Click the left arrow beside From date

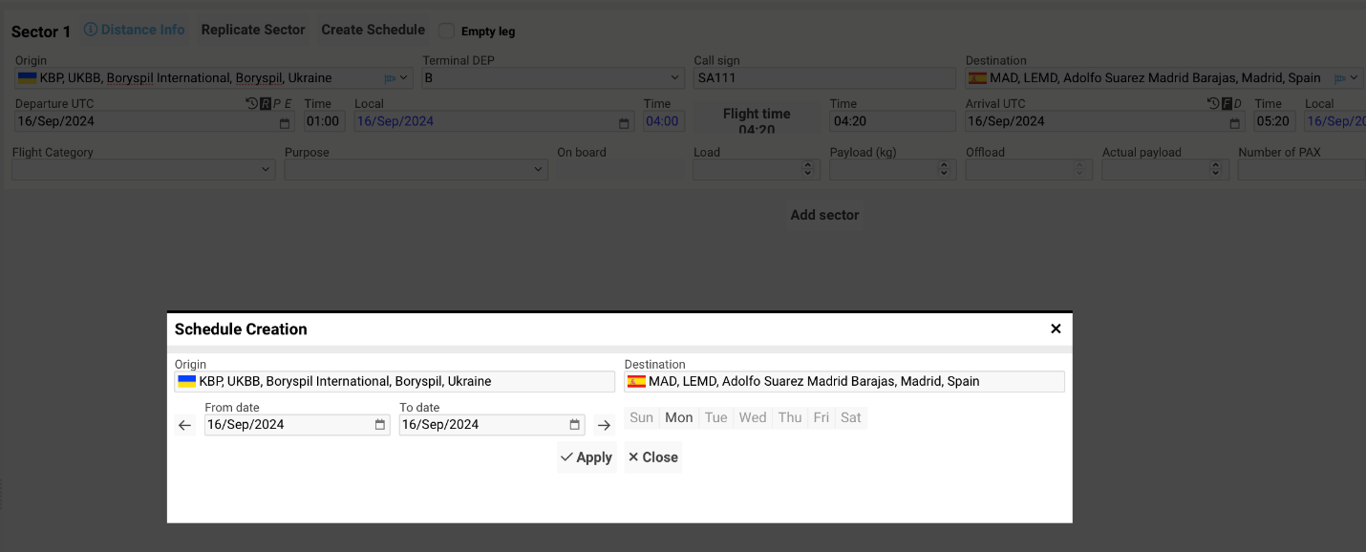[x=184, y=425]
